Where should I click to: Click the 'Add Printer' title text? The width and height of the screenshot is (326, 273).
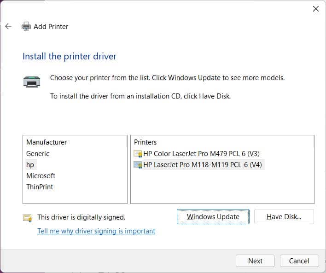click(51, 27)
